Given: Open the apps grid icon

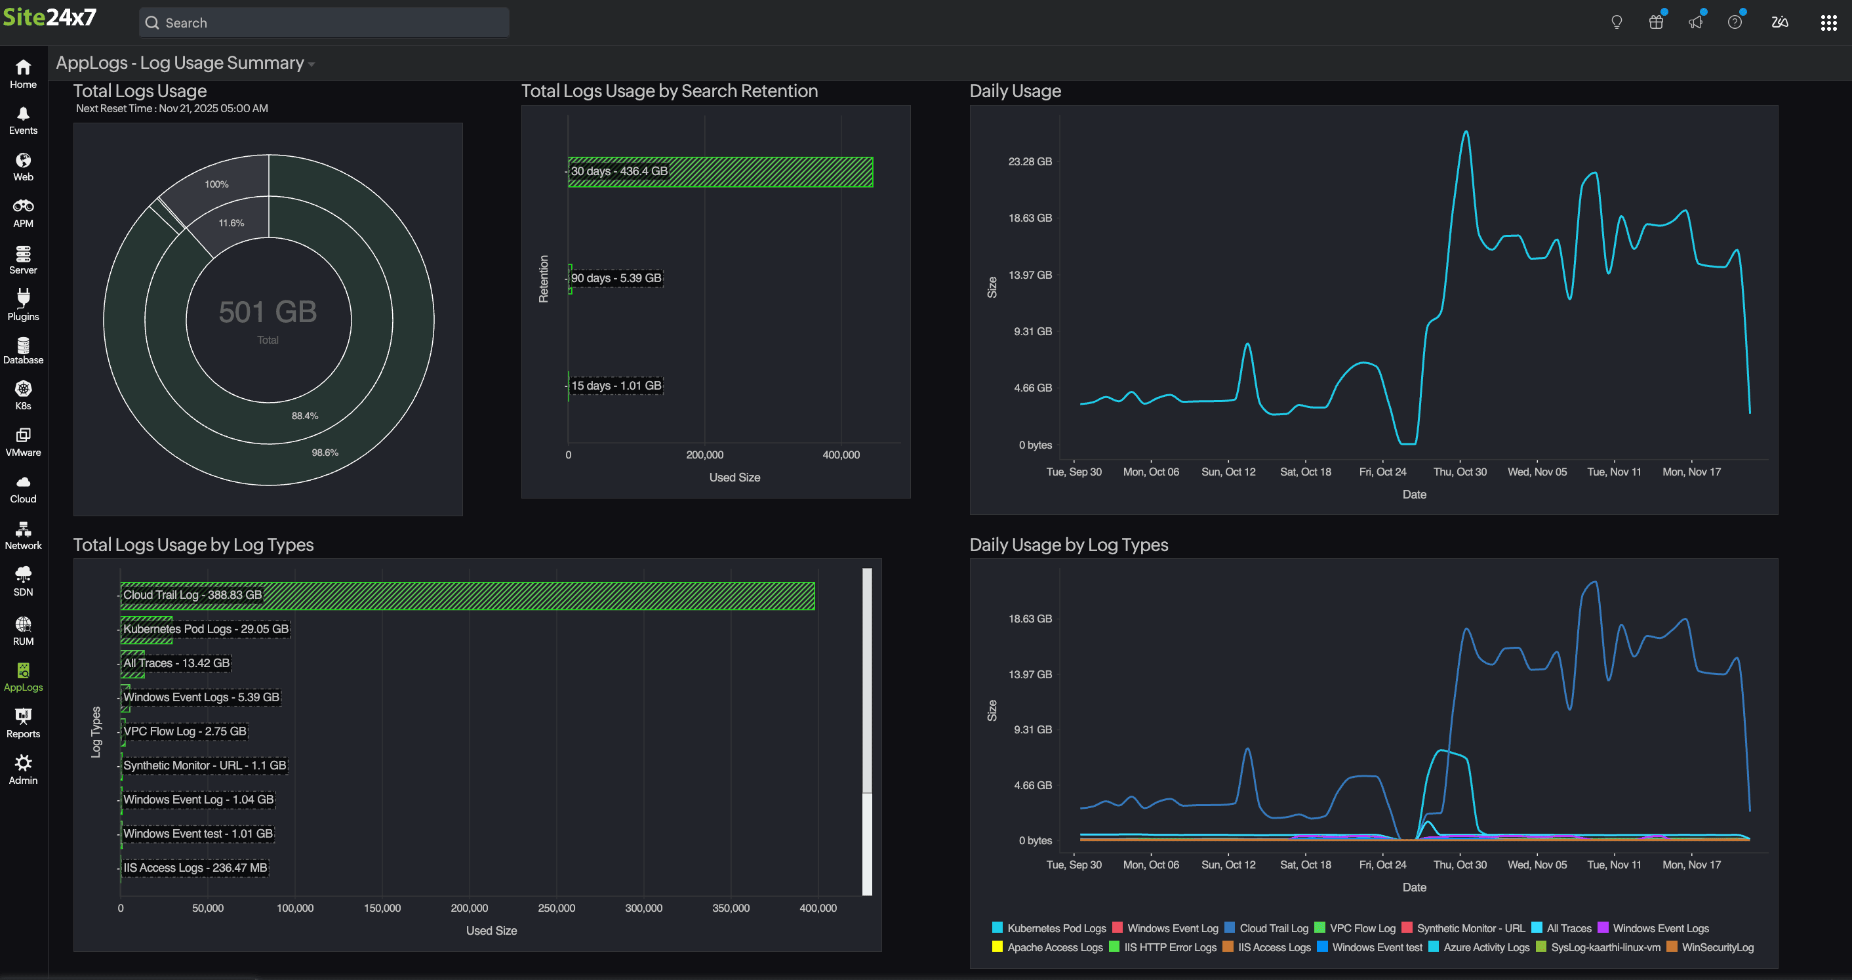Looking at the screenshot, I should [x=1828, y=22].
